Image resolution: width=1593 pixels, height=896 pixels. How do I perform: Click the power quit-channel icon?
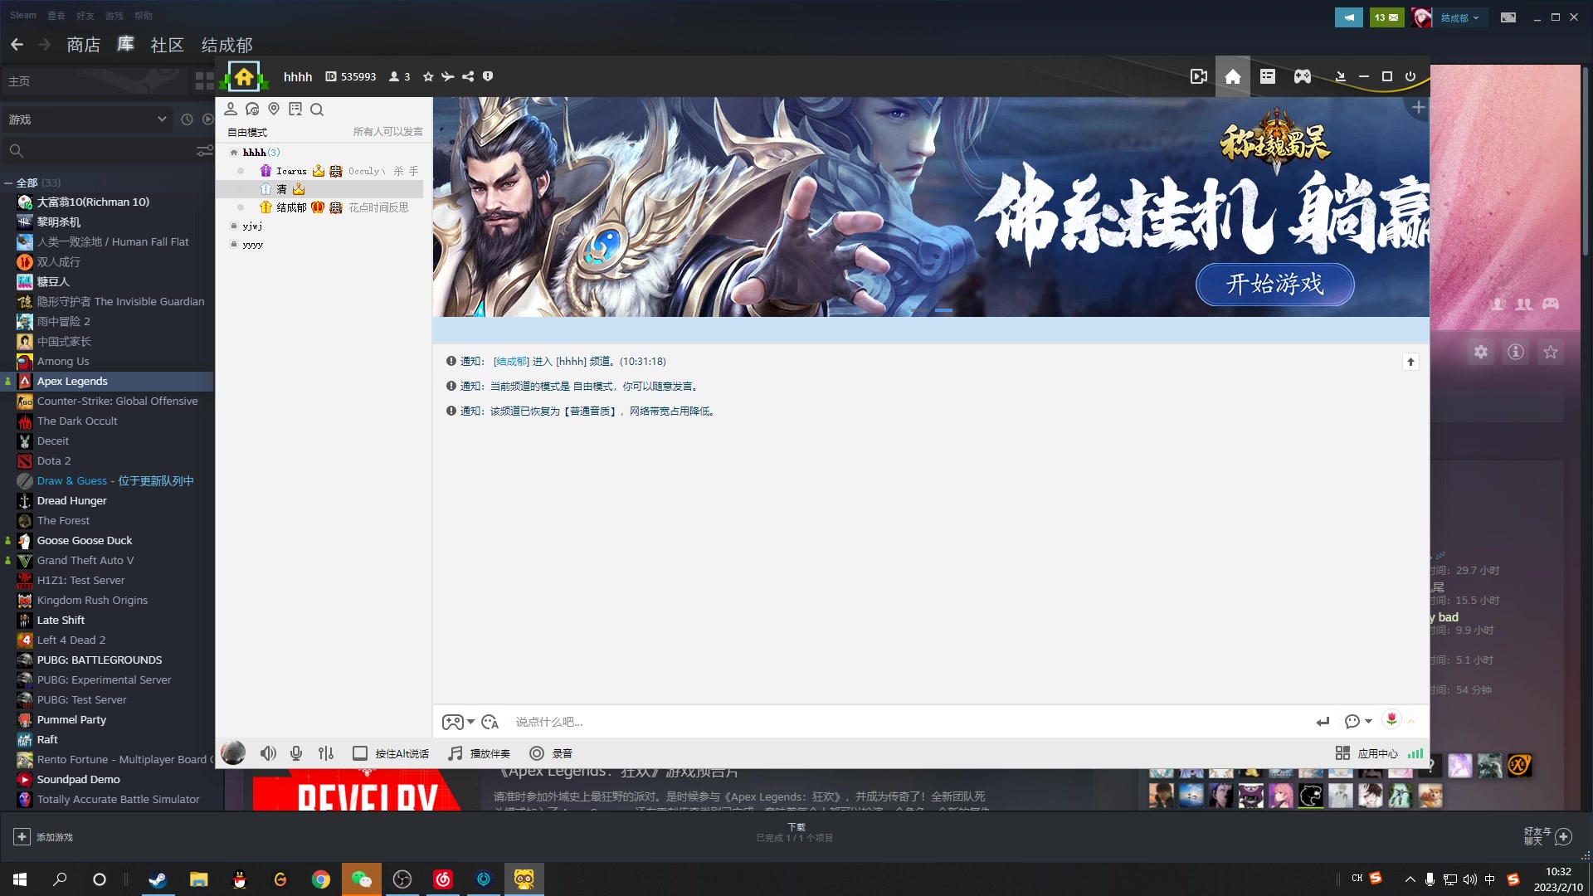point(1410,76)
